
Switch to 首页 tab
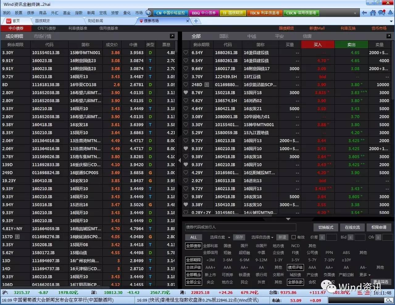(x=16, y=21)
